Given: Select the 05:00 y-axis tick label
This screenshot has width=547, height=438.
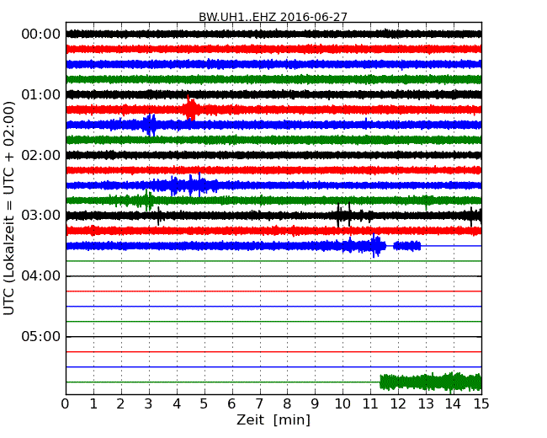Looking at the screenshot, I should (x=40, y=337).
